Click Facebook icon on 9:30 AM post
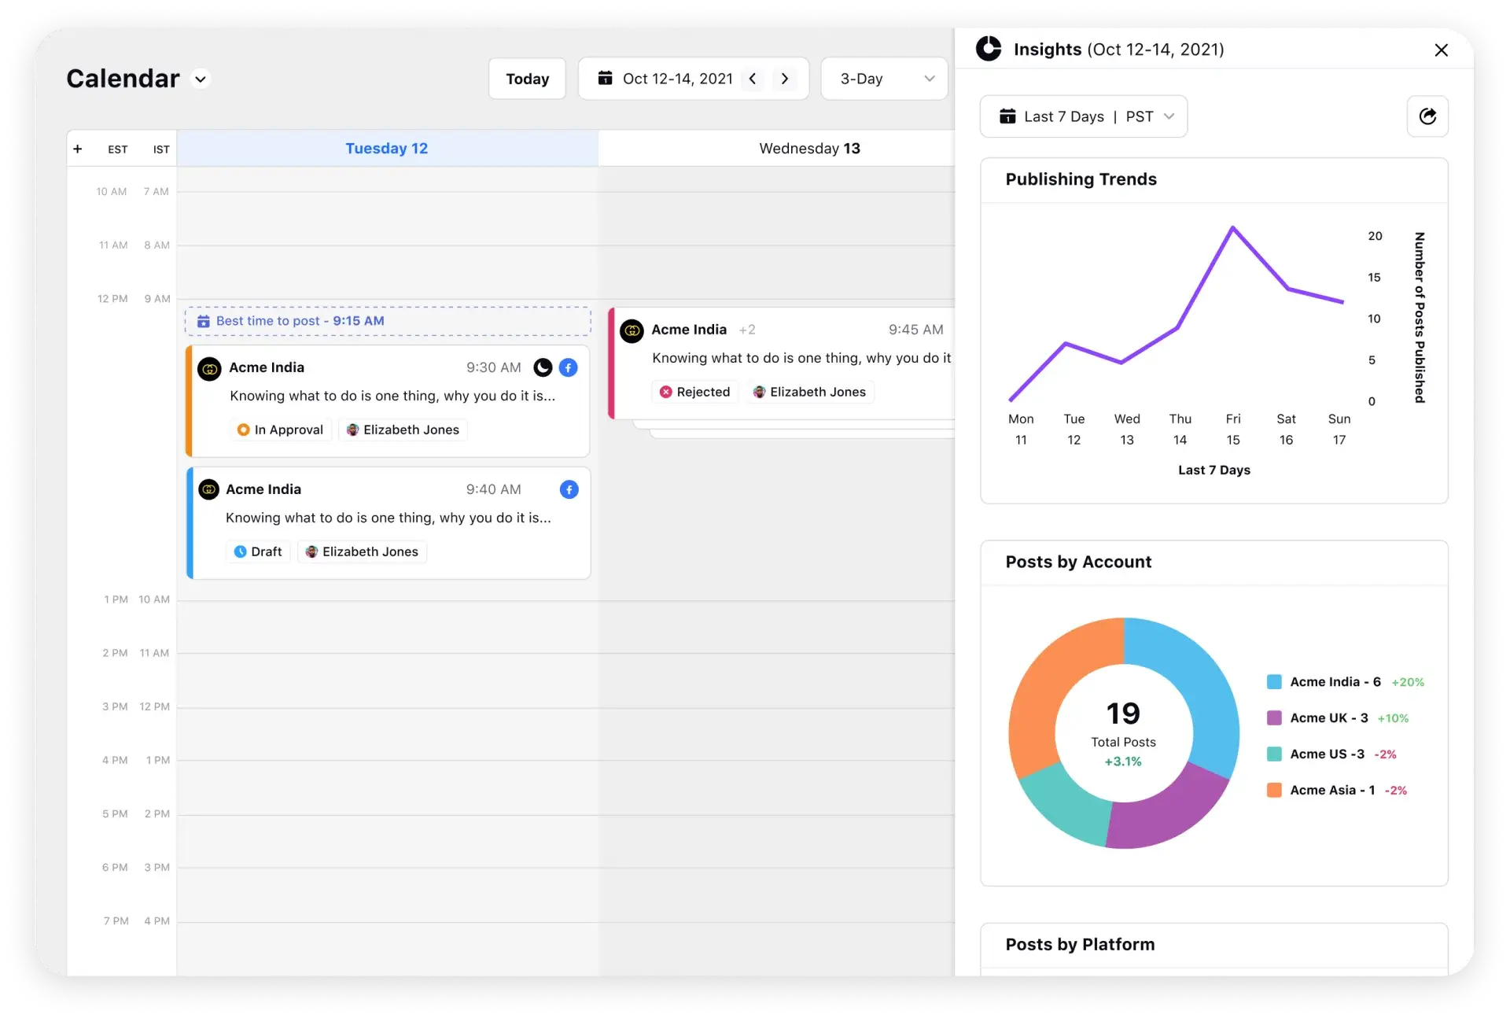Screen dimensions: 1510x1018 point(568,367)
